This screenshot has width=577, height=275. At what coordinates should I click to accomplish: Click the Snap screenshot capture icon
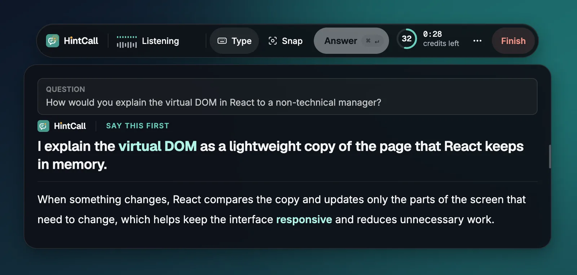pyautogui.click(x=273, y=41)
